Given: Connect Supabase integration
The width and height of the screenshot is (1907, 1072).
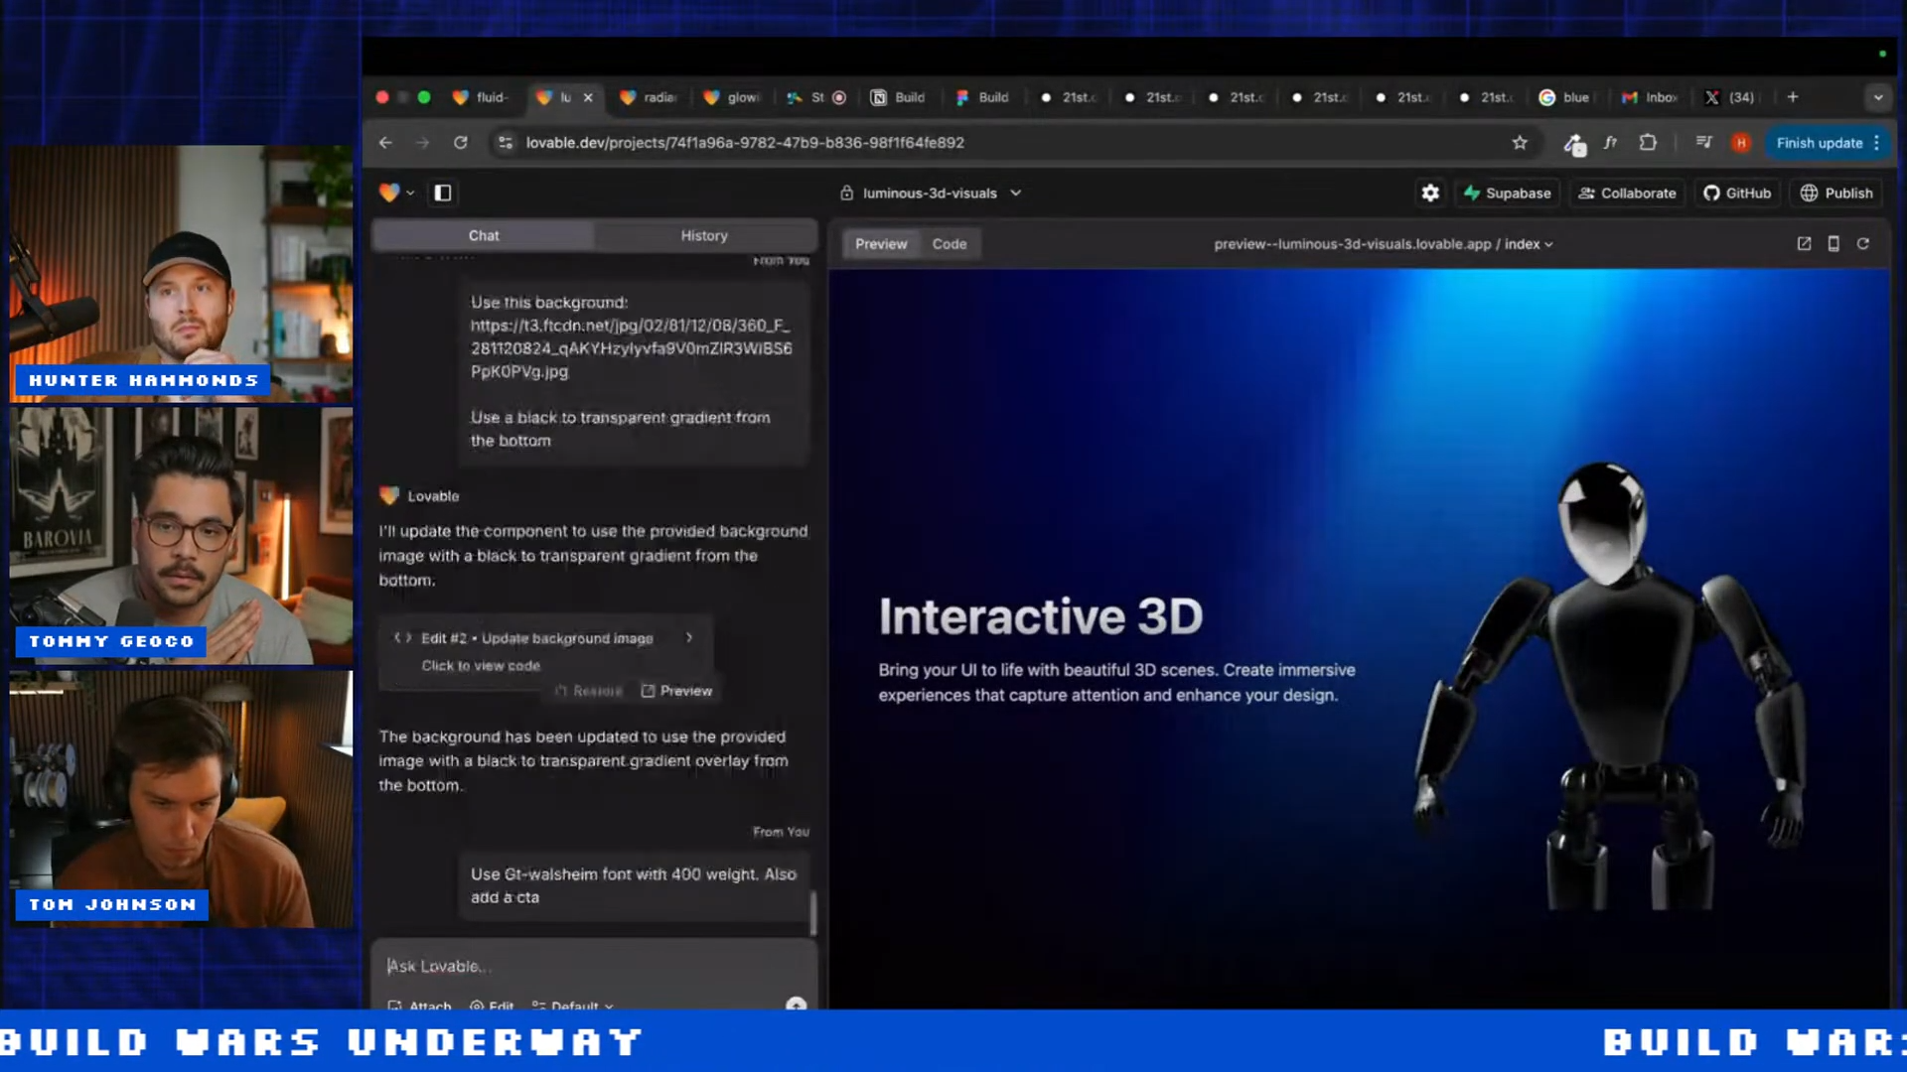Looking at the screenshot, I should (1507, 193).
